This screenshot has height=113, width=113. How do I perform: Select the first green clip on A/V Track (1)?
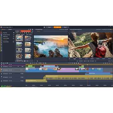coord(30,66)
